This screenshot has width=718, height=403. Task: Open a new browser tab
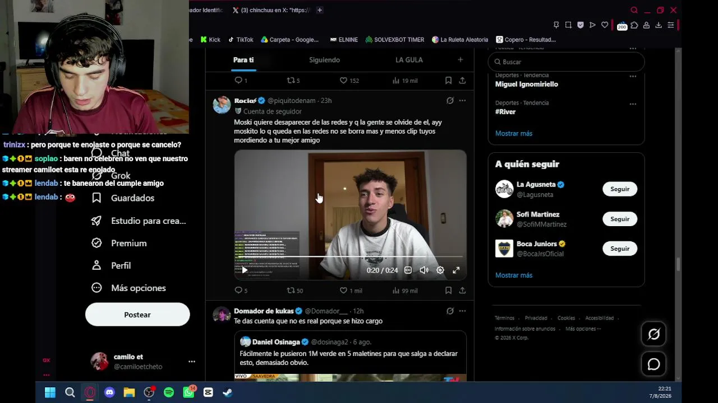point(320,10)
